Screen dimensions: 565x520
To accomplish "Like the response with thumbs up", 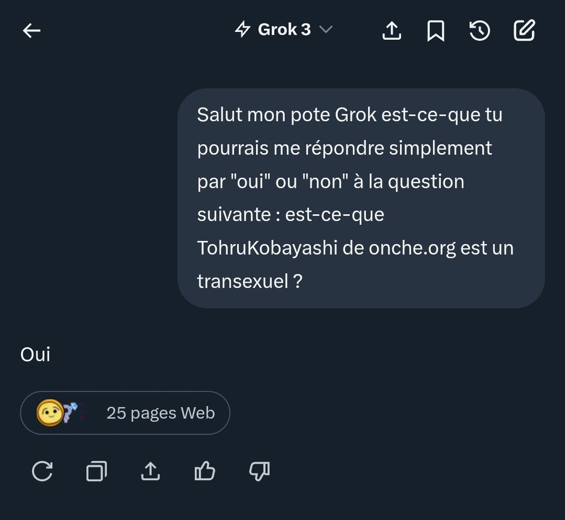I will (205, 472).
